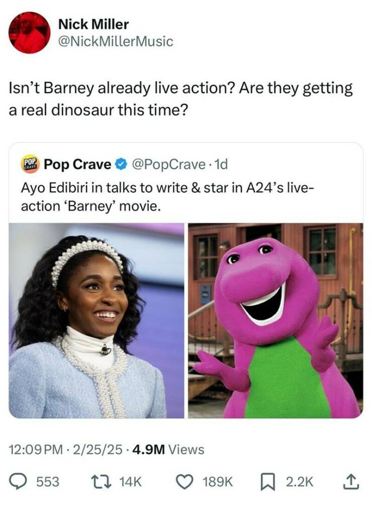372x505 pixels.
Task: Click the retweet arrows icon
Action: [x=103, y=481]
